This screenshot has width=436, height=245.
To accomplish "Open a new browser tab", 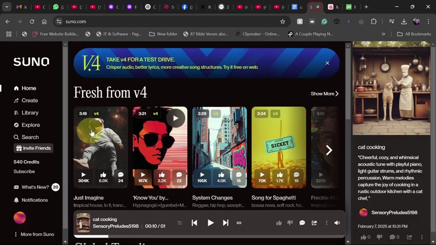I will [x=366, y=7].
